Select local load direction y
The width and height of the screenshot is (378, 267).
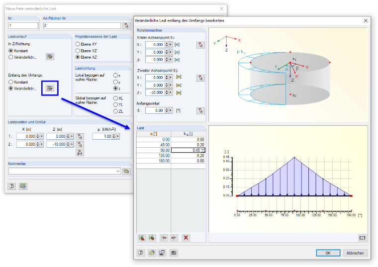(116, 82)
